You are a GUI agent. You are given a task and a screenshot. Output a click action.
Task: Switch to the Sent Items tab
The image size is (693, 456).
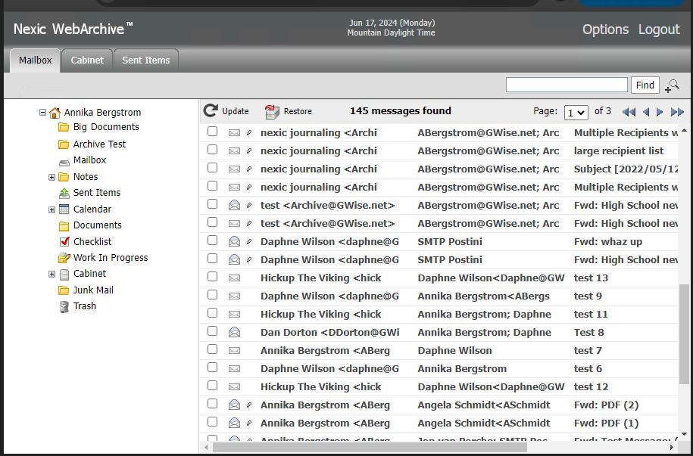point(146,60)
